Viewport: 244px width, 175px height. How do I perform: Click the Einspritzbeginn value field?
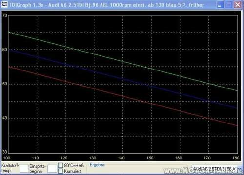tap(52, 169)
